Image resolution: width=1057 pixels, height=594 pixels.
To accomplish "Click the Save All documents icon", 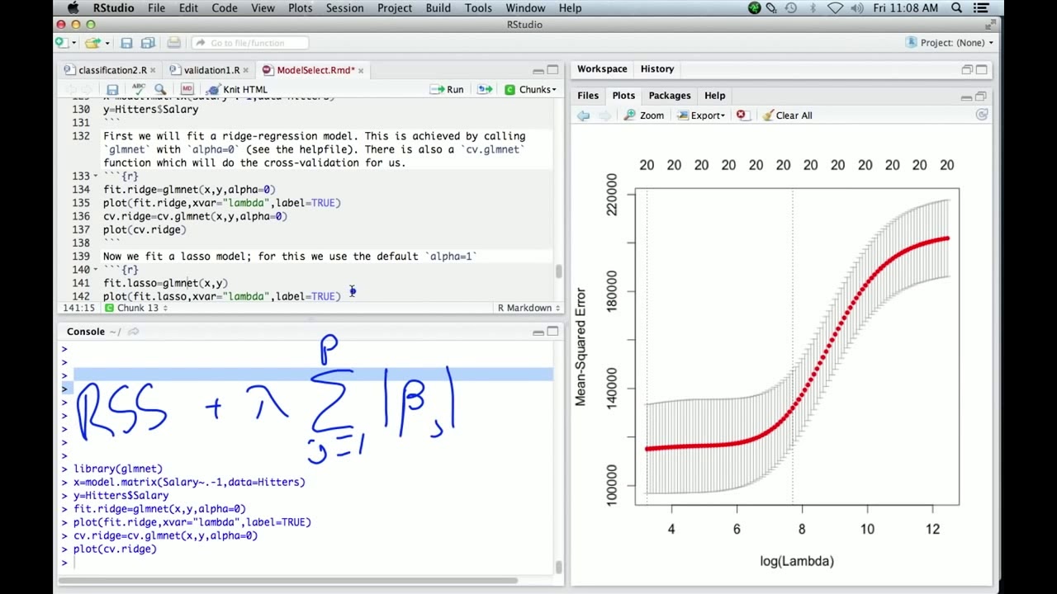I will coord(148,43).
